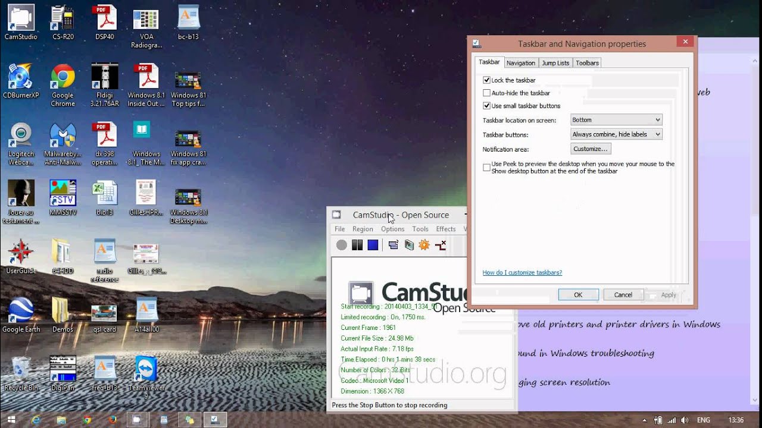
Task: Click the CamStudio - Open Source title bar
Action: (399, 215)
